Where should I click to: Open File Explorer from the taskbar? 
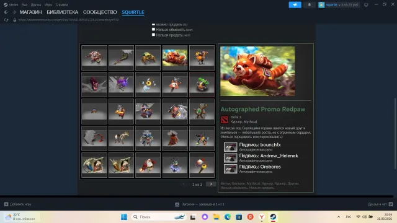[x=216, y=217]
